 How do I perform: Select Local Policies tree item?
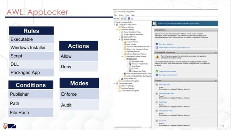tap(131, 44)
